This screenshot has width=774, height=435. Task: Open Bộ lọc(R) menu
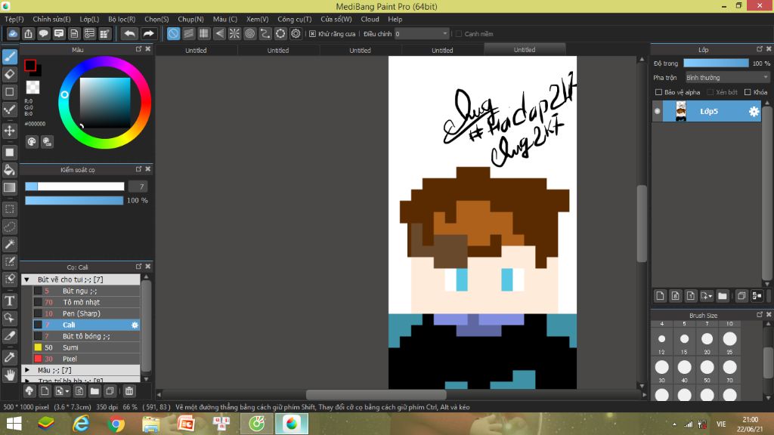122,19
